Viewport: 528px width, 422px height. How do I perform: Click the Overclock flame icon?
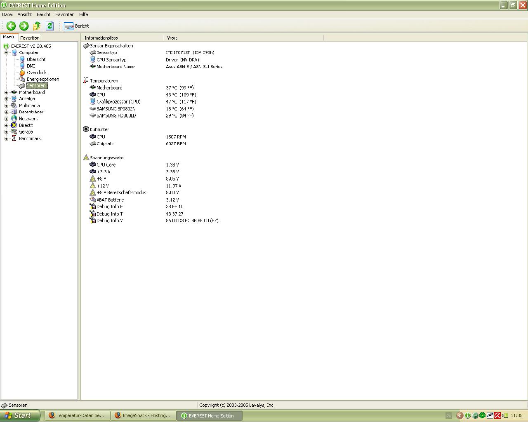click(x=22, y=73)
